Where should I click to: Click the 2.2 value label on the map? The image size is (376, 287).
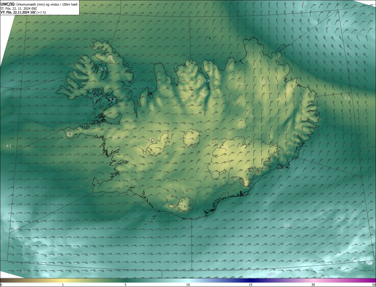pyautogui.click(x=263, y=82)
